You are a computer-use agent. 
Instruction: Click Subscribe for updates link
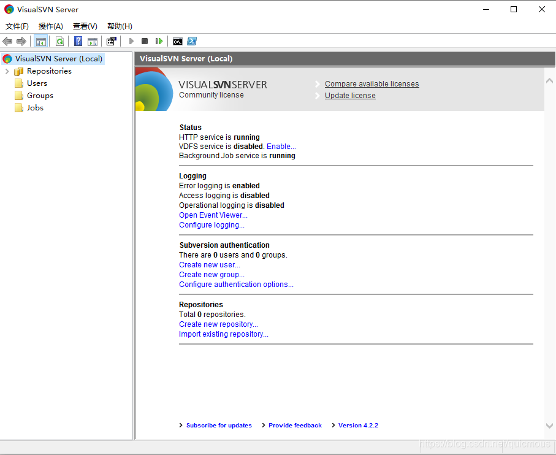click(x=219, y=426)
